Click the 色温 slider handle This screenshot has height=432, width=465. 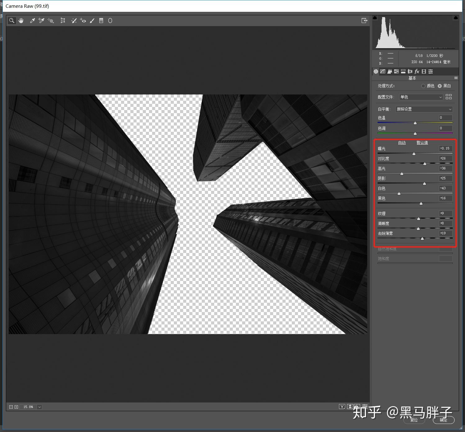point(415,123)
